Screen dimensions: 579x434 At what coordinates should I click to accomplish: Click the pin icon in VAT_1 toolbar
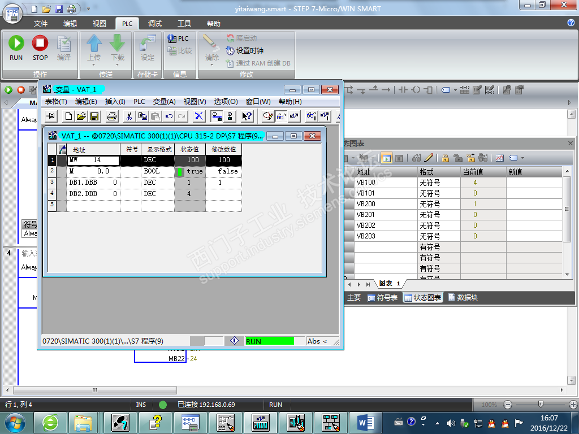(51, 116)
